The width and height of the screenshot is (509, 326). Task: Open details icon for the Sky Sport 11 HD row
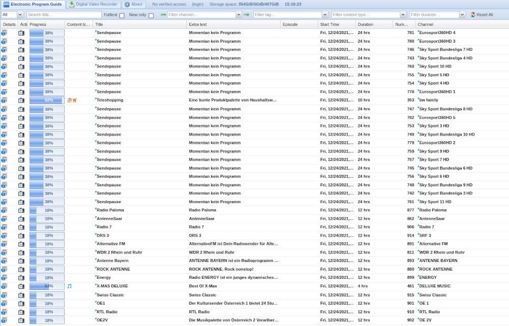click(4, 202)
